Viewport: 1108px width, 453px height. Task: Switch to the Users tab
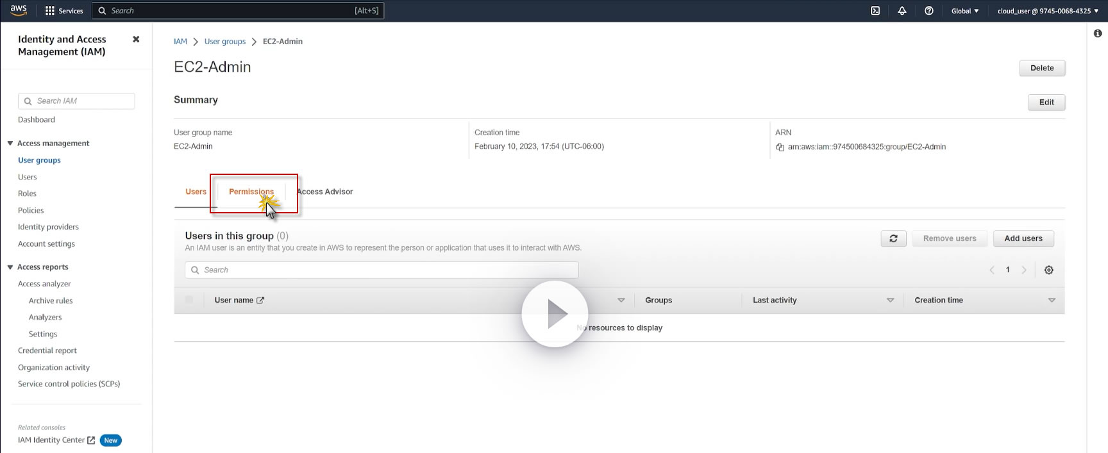click(196, 192)
